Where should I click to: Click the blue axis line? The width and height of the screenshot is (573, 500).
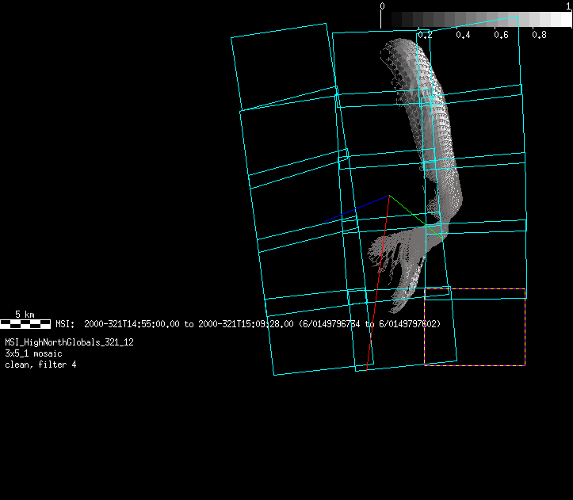tap(358, 208)
